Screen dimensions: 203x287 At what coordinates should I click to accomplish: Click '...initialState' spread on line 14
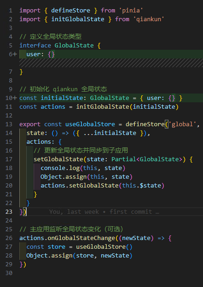click(110, 133)
